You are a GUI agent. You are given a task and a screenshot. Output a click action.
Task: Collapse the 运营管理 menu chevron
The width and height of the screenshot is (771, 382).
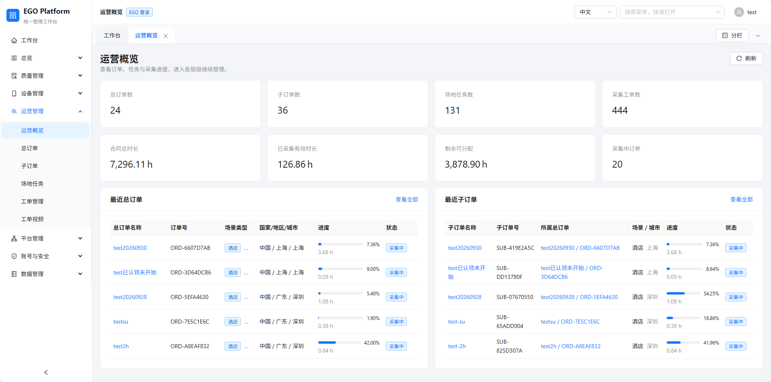(x=80, y=111)
